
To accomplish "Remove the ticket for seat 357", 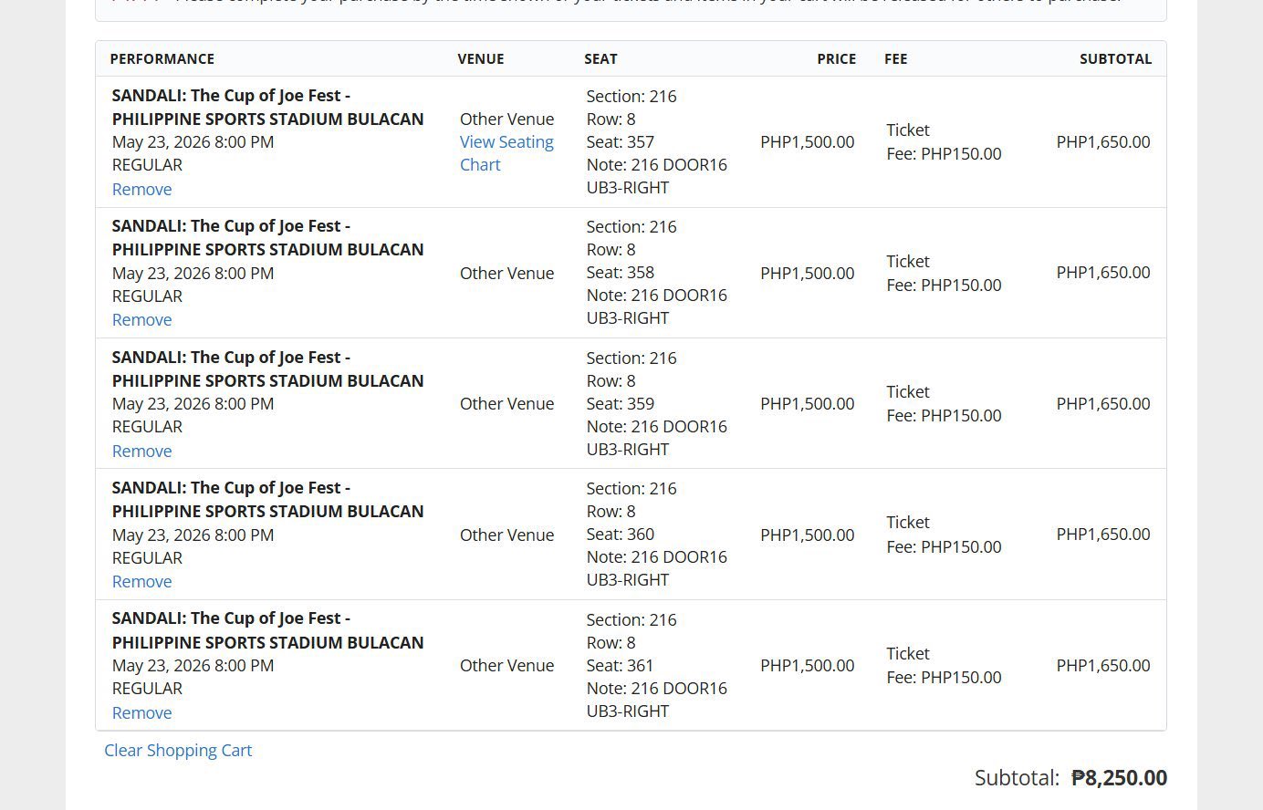I will click(141, 189).
